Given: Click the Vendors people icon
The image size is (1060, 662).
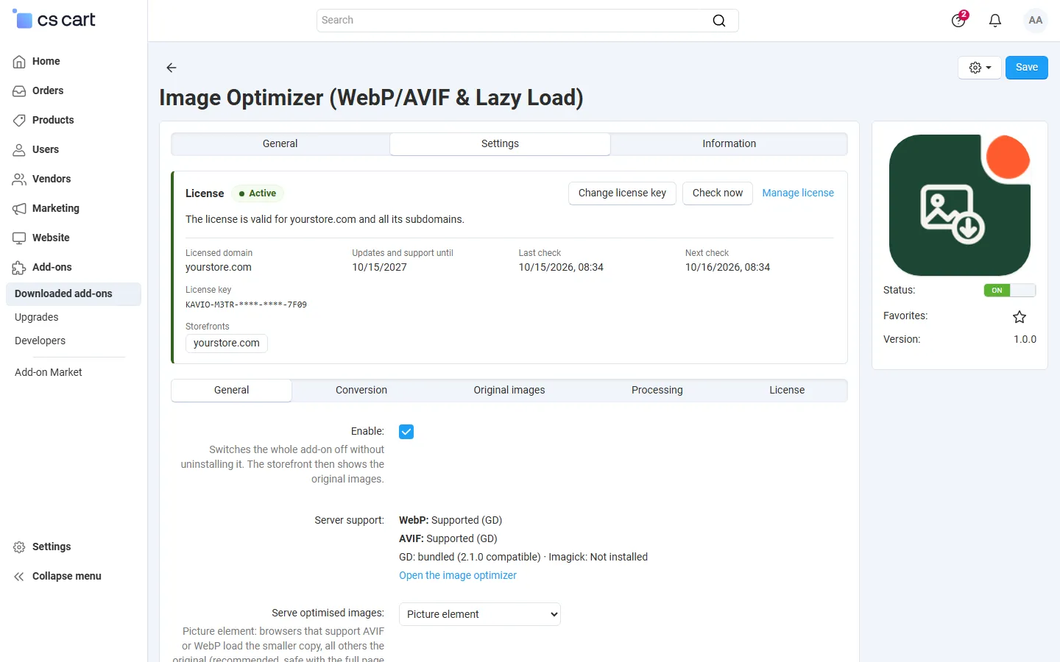Looking at the screenshot, I should (19, 179).
